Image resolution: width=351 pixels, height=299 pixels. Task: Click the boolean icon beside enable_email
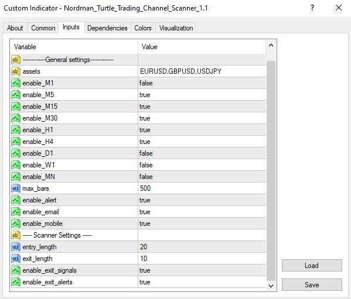[x=16, y=212]
